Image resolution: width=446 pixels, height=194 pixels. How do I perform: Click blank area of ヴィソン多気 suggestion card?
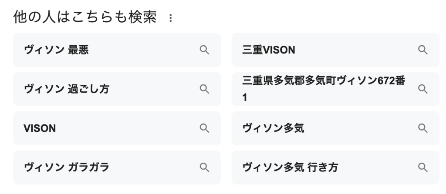[361, 128]
